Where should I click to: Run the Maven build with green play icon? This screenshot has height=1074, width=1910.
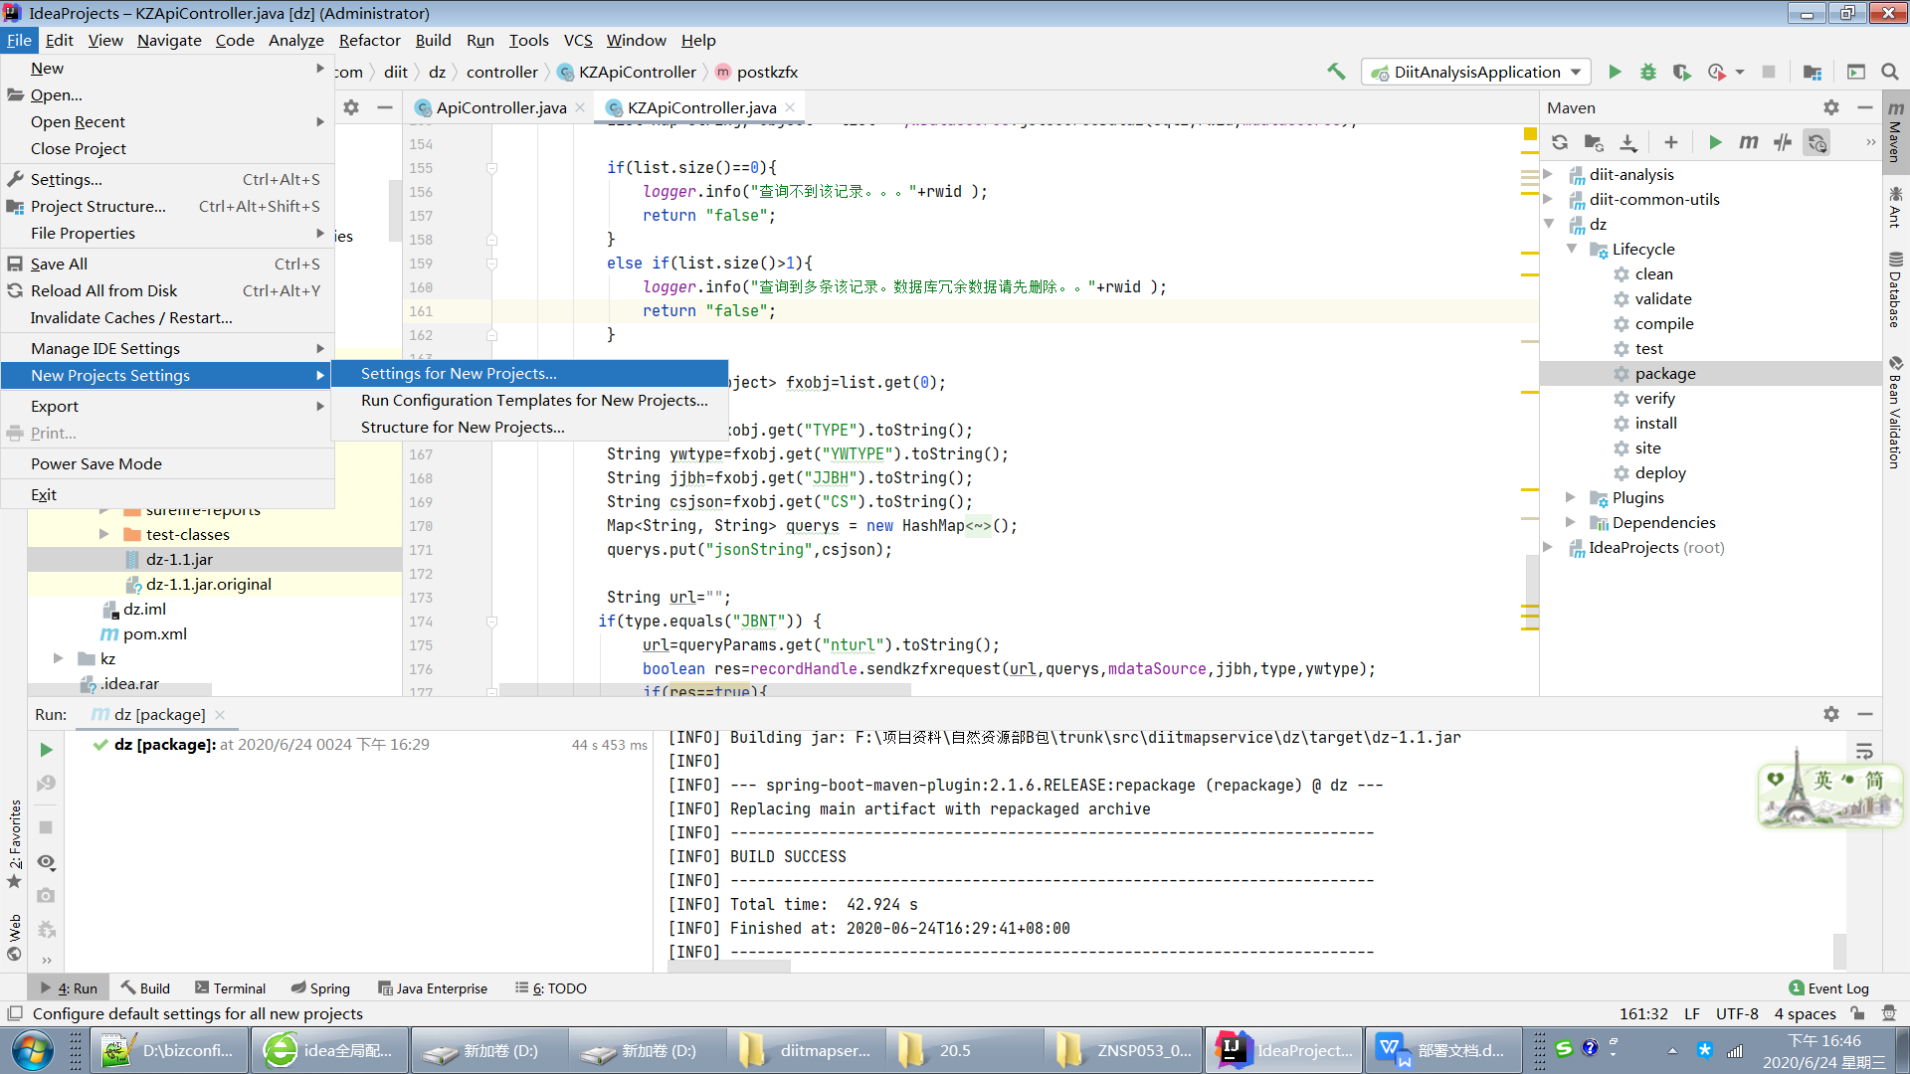pyautogui.click(x=1715, y=143)
